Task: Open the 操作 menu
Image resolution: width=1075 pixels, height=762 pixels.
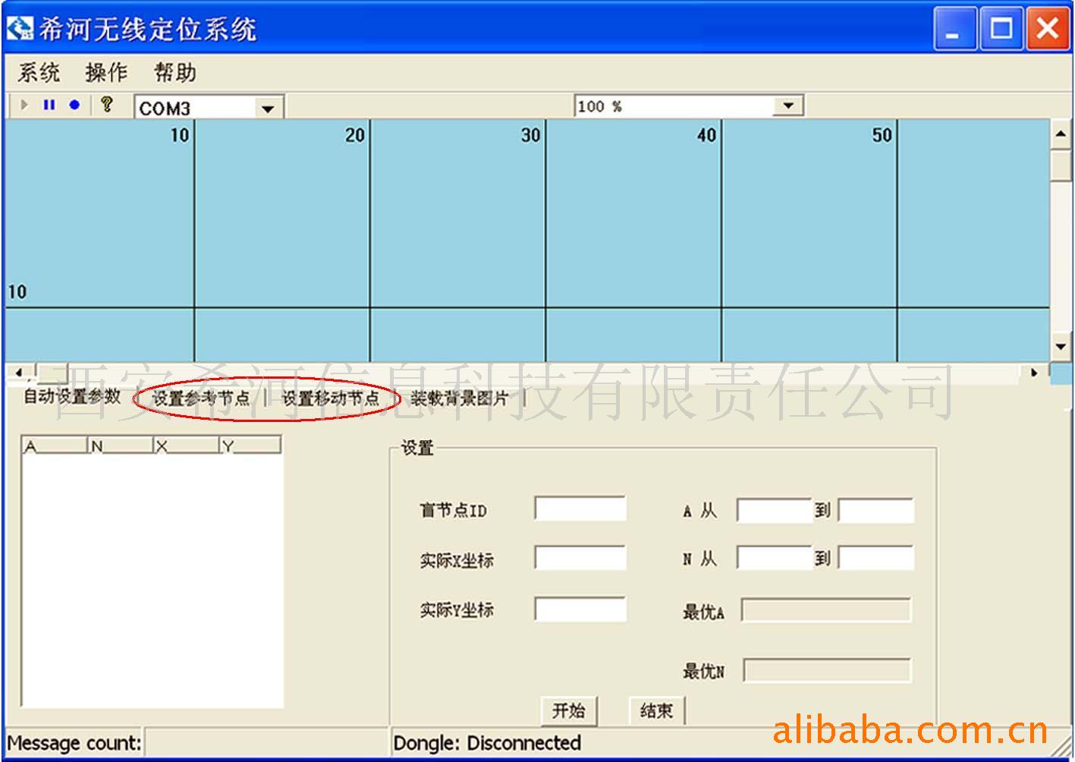Action: point(106,73)
